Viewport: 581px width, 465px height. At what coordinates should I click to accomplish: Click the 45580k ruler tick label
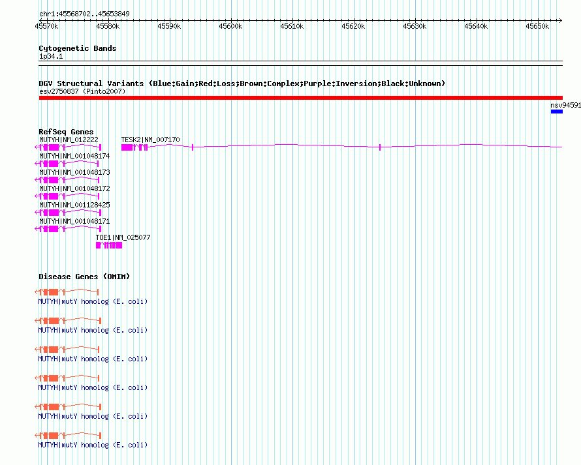click(x=108, y=26)
